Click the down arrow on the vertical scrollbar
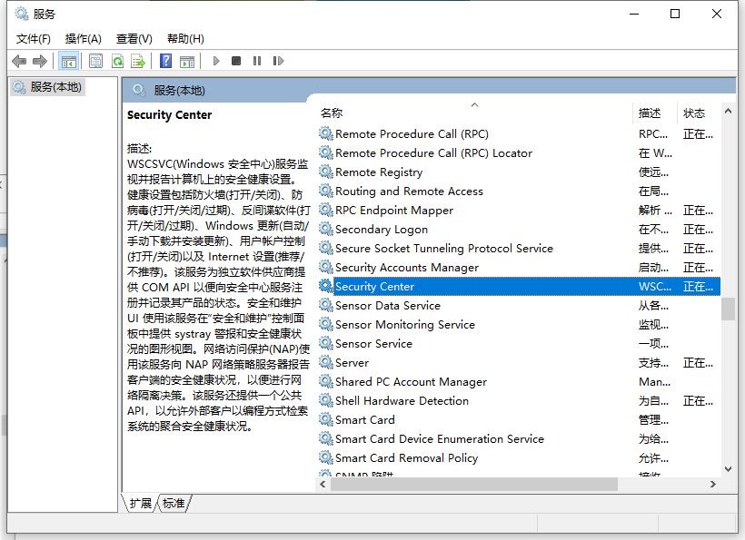This screenshot has height=540, width=745. point(728,470)
